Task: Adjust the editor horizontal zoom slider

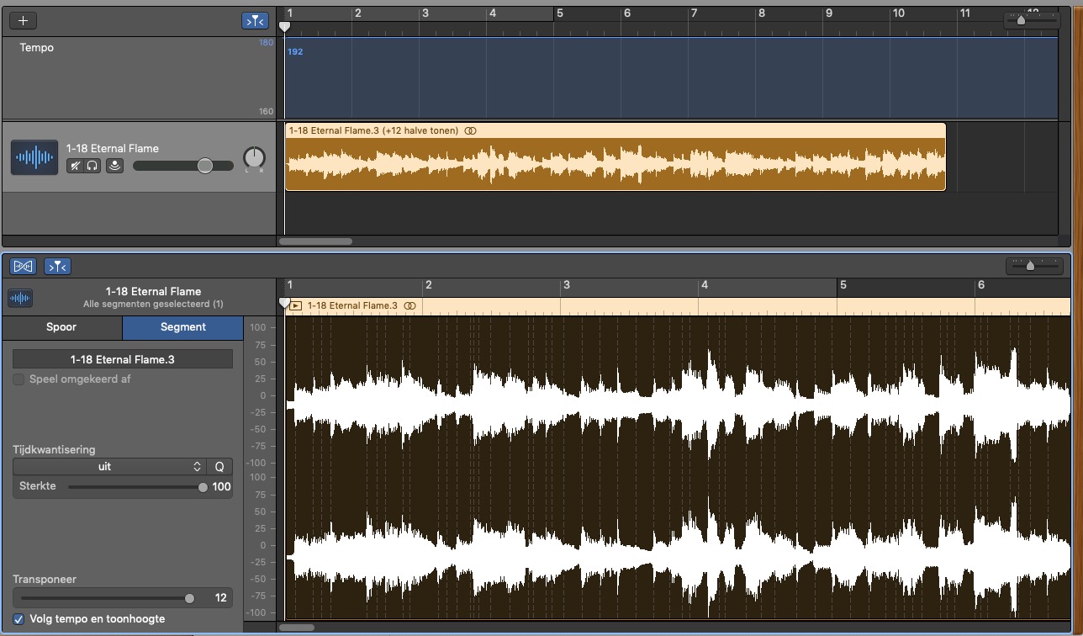Action: (x=1030, y=266)
